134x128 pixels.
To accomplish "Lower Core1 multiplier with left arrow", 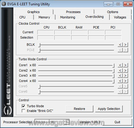I will pyautogui.click(x=120, y=65).
